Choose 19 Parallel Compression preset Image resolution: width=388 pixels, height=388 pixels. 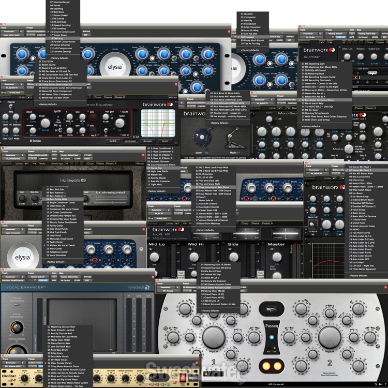(x=63, y=41)
